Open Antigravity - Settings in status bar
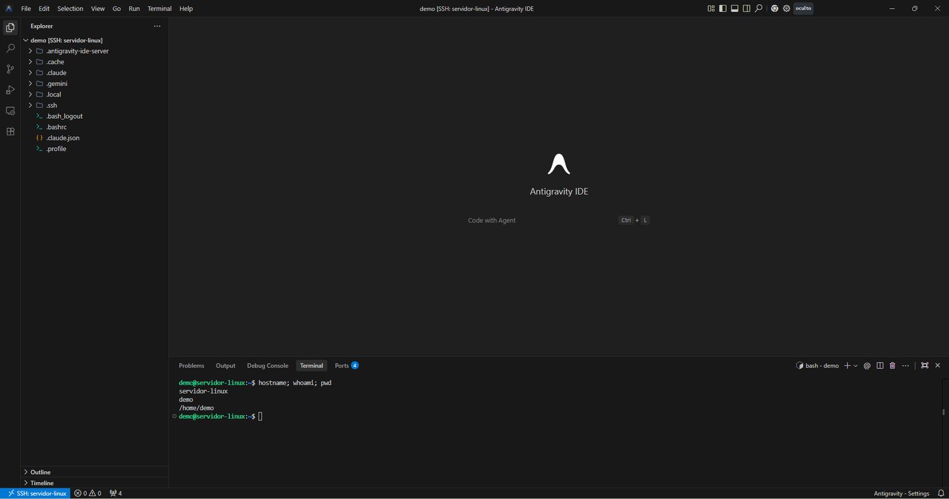This screenshot has width=949, height=499. point(902,493)
